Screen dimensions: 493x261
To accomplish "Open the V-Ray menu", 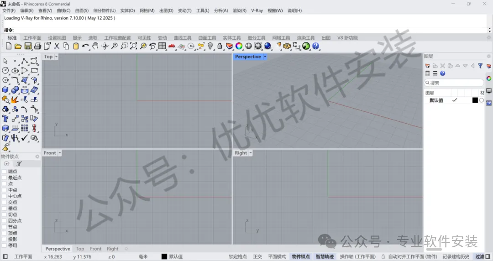I will click(257, 10).
